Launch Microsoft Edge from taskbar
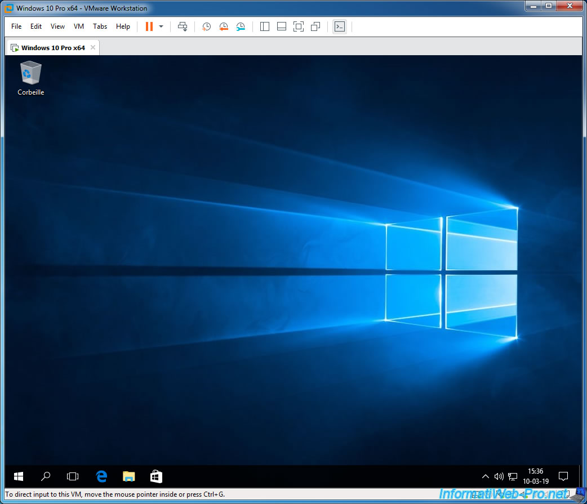Viewport: 587px width, 504px height. click(101, 476)
